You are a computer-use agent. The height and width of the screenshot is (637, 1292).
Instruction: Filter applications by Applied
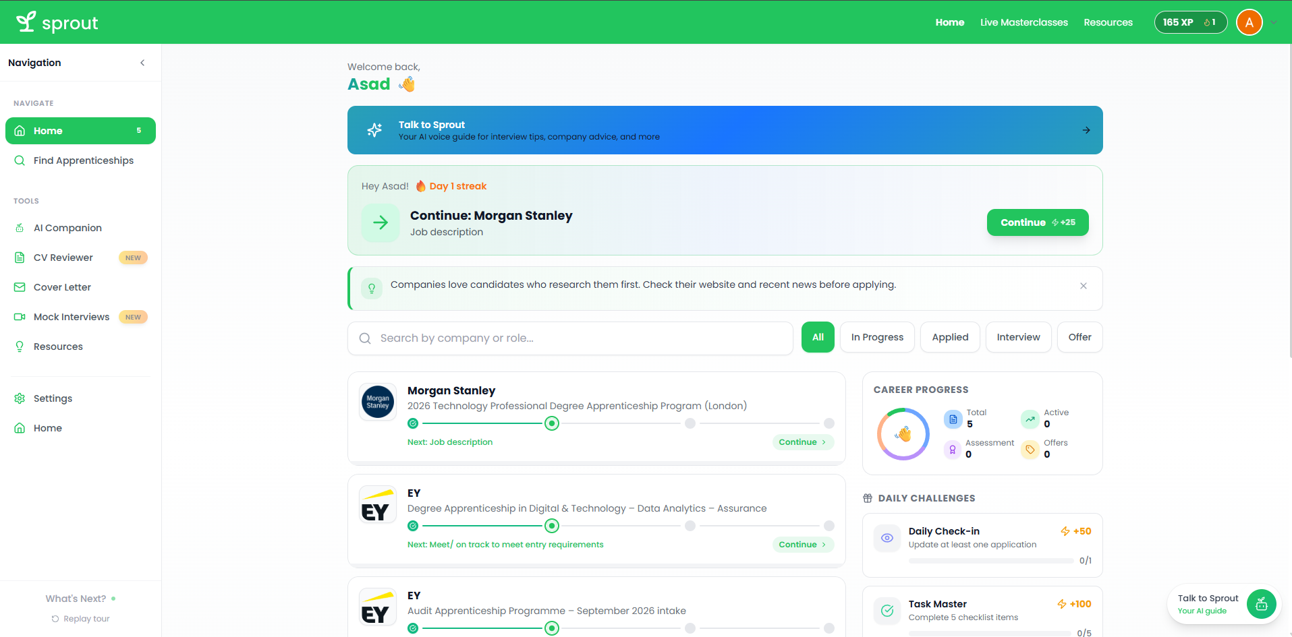point(950,337)
